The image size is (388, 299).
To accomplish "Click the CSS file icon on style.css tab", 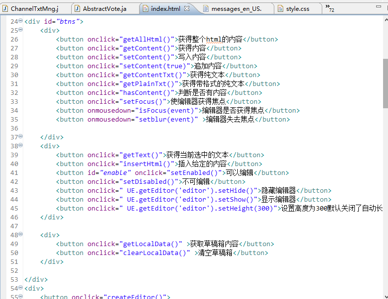I will pos(280,9).
